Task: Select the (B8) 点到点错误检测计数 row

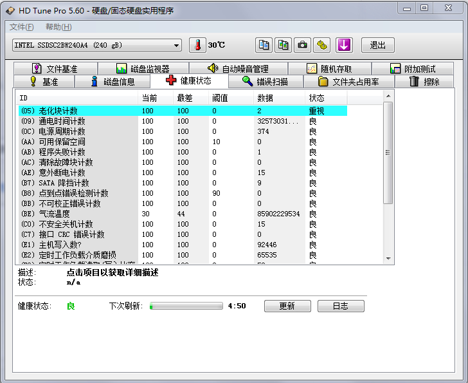Action: (183, 193)
